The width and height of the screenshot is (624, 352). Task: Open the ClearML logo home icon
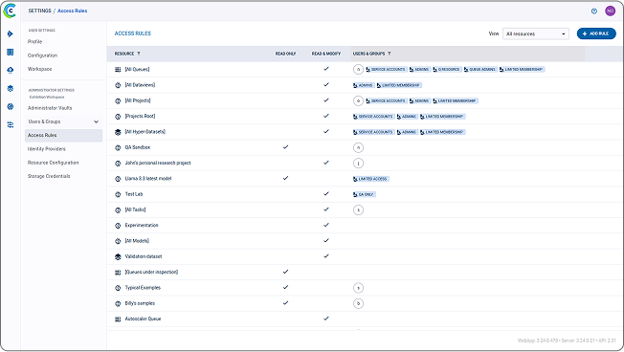coord(10,11)
